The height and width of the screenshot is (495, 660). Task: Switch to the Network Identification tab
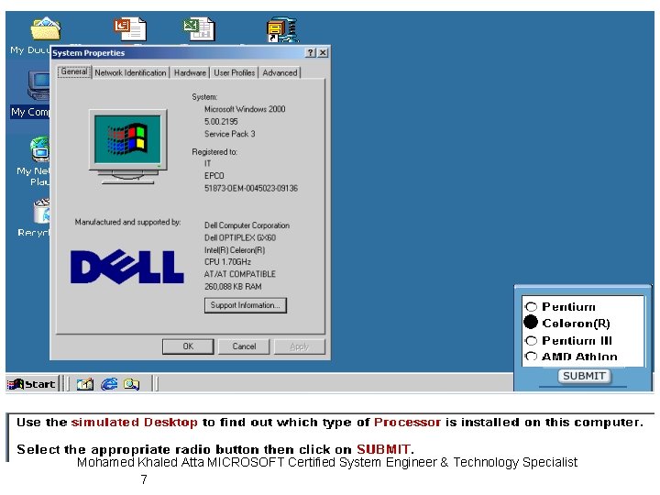(130, 72)
